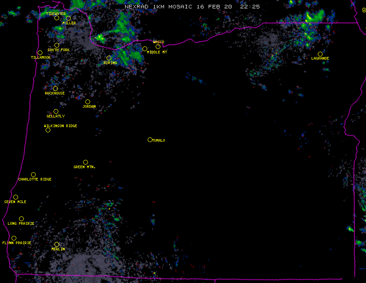
Task: Click the Tidewater station circle marker
Action: (x=57, y=18)
